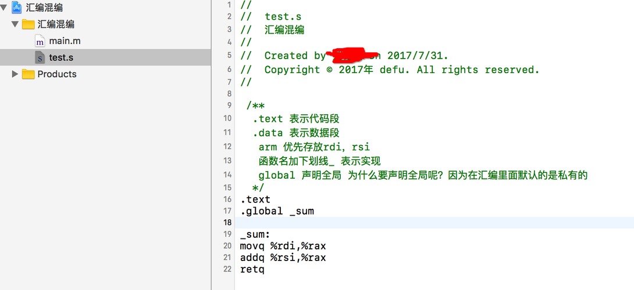Collapse the 汇编混编 project root triangle
This screenshot has width=634, height=290.
pyautogui.click(x=3, y=7)
